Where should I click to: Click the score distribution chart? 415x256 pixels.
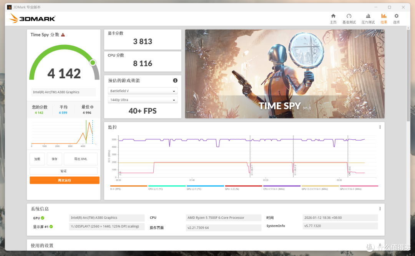[63, 133]
